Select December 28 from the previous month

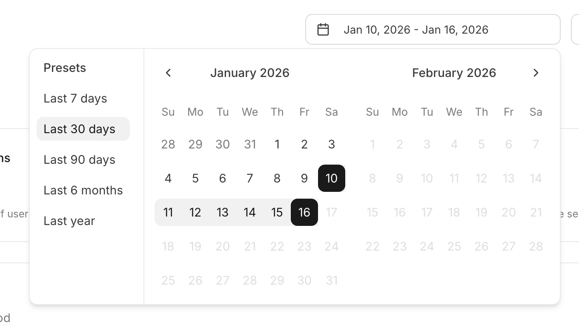pos(168,144)
